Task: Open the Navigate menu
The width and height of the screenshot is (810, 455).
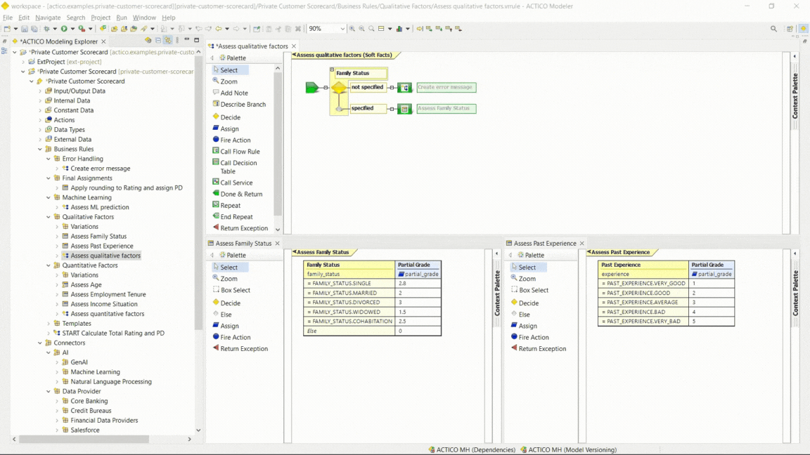Action: point(48,18)
